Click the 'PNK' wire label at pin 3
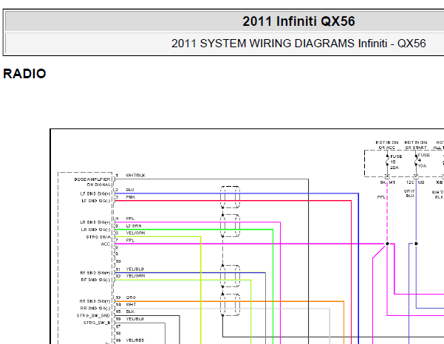This screenshot has height=344, width=444. click(131, 197)
